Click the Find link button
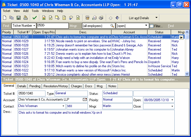This screenshot has width=191, height=137. click(x=171, y=26)
